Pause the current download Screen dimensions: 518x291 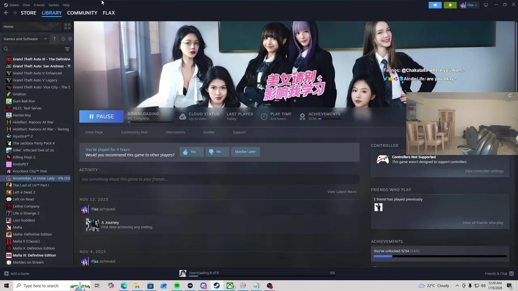coord(102,116)
